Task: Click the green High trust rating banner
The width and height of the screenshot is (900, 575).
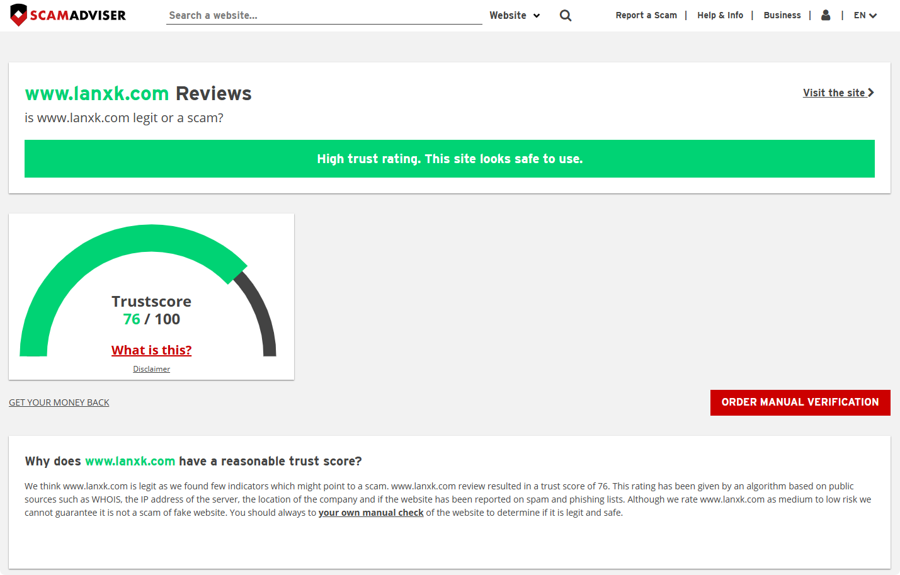Action: tap(450, 159)
